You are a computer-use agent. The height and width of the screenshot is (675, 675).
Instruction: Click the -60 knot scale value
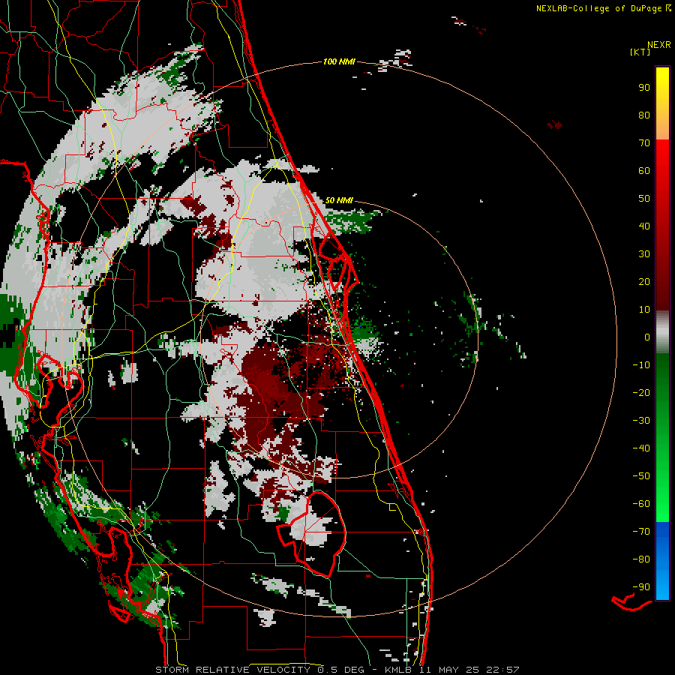(x=641, y=504)
